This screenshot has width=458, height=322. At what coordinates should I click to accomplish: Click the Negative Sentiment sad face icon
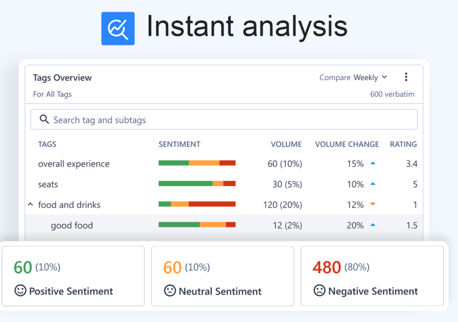click(318, 291)
